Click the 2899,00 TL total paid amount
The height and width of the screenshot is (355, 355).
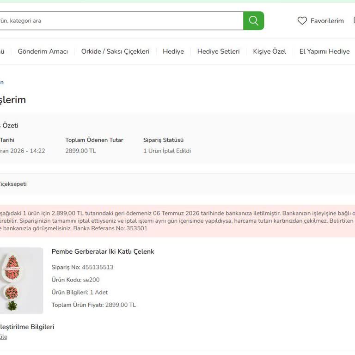(x=80, y=151)
